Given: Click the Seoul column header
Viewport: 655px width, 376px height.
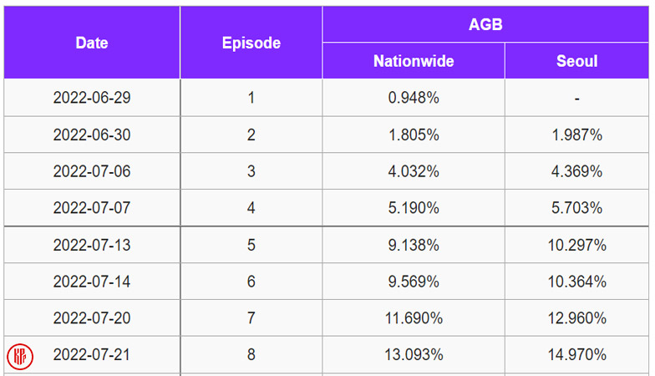Looking at the screenshot, I should (x=577, y=61).
